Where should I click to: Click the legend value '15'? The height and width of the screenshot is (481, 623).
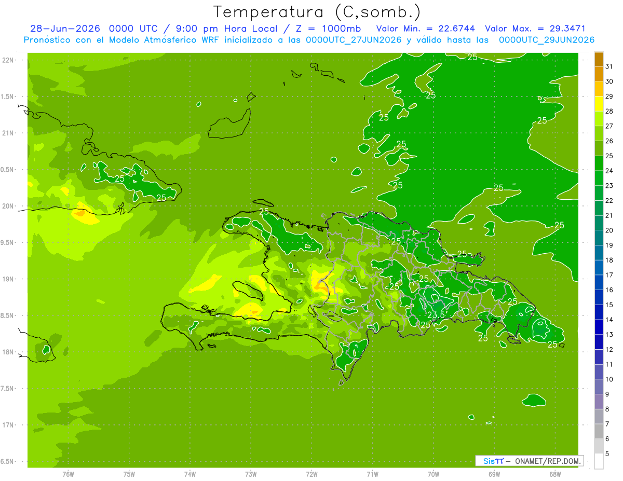[609, 305]
